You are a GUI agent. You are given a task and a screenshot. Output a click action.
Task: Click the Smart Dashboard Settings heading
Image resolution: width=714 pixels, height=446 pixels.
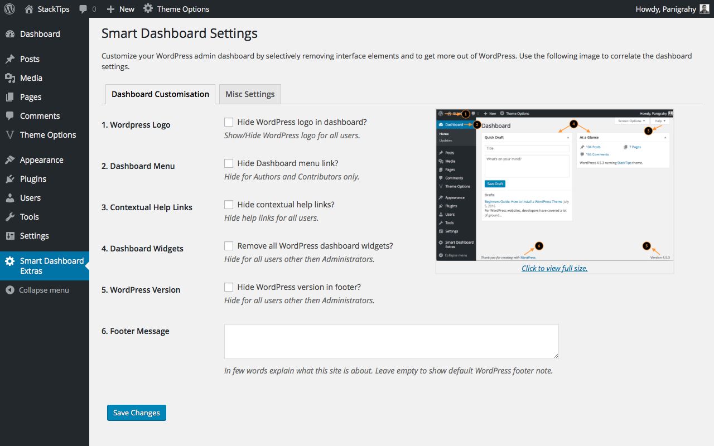[x=180, y=33]
